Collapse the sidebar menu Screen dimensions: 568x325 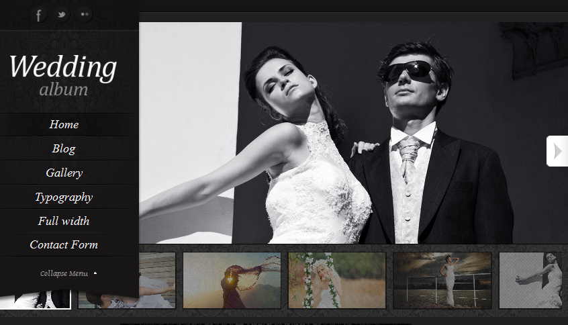click(68, 273)
